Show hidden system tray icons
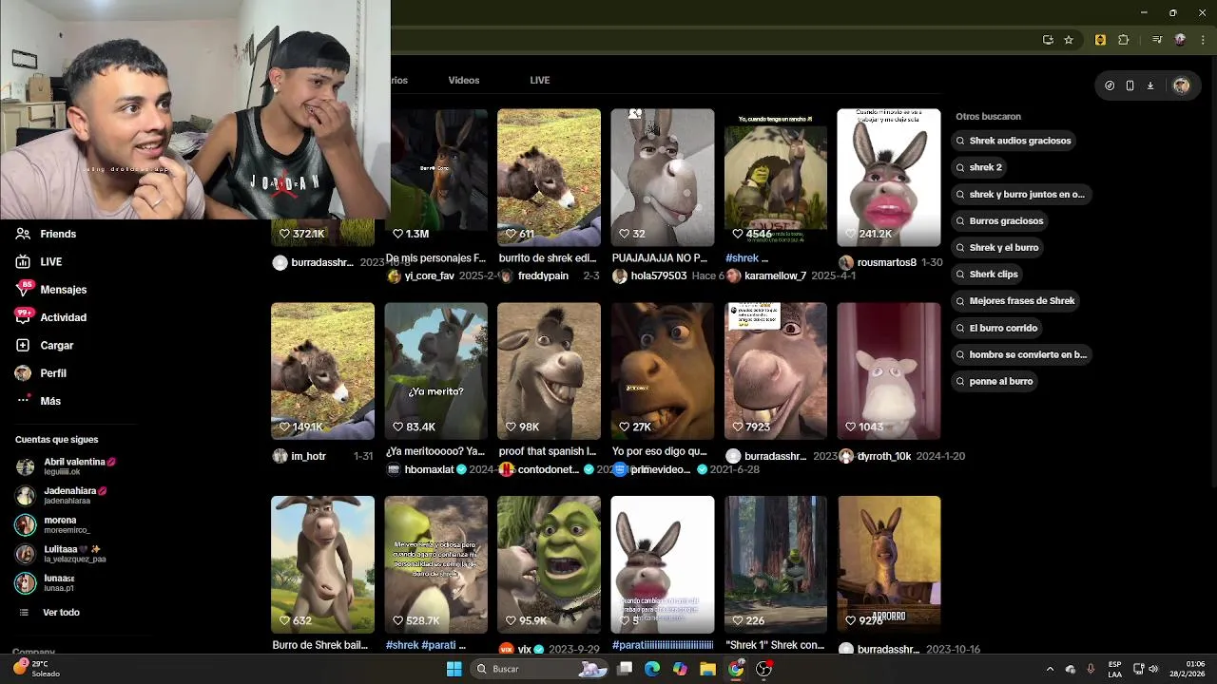1217x684 pixels. [x=1050, y=669]
